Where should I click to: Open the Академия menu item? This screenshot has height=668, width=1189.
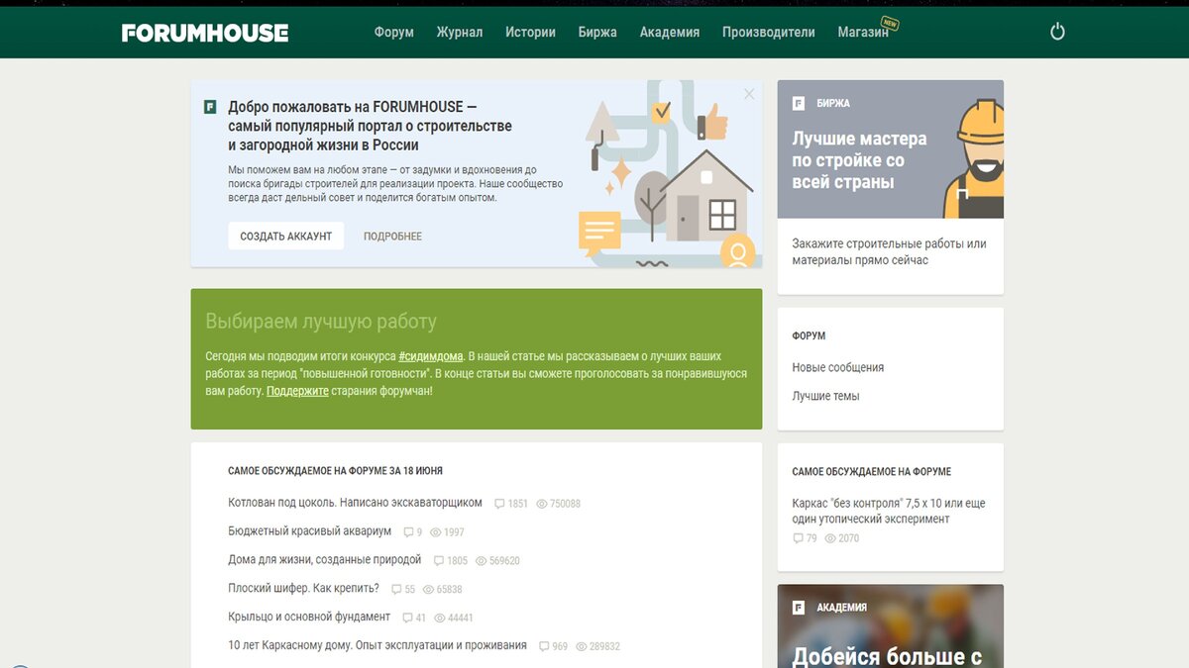[670, 32]
